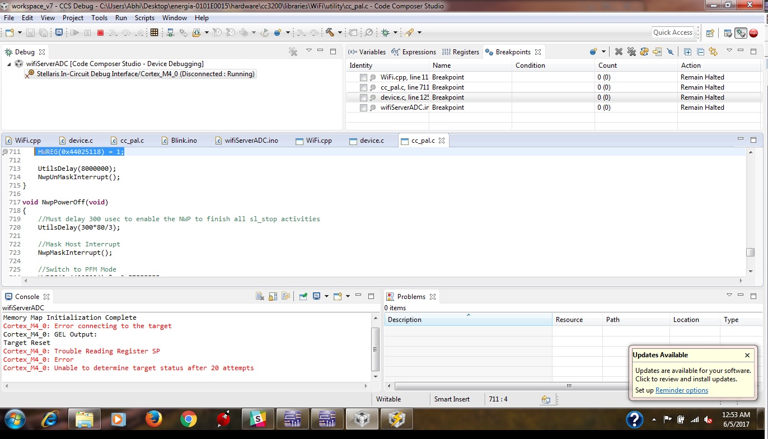
Task: Click the green Debug bug toolbar icon
Action: (386, 33)
